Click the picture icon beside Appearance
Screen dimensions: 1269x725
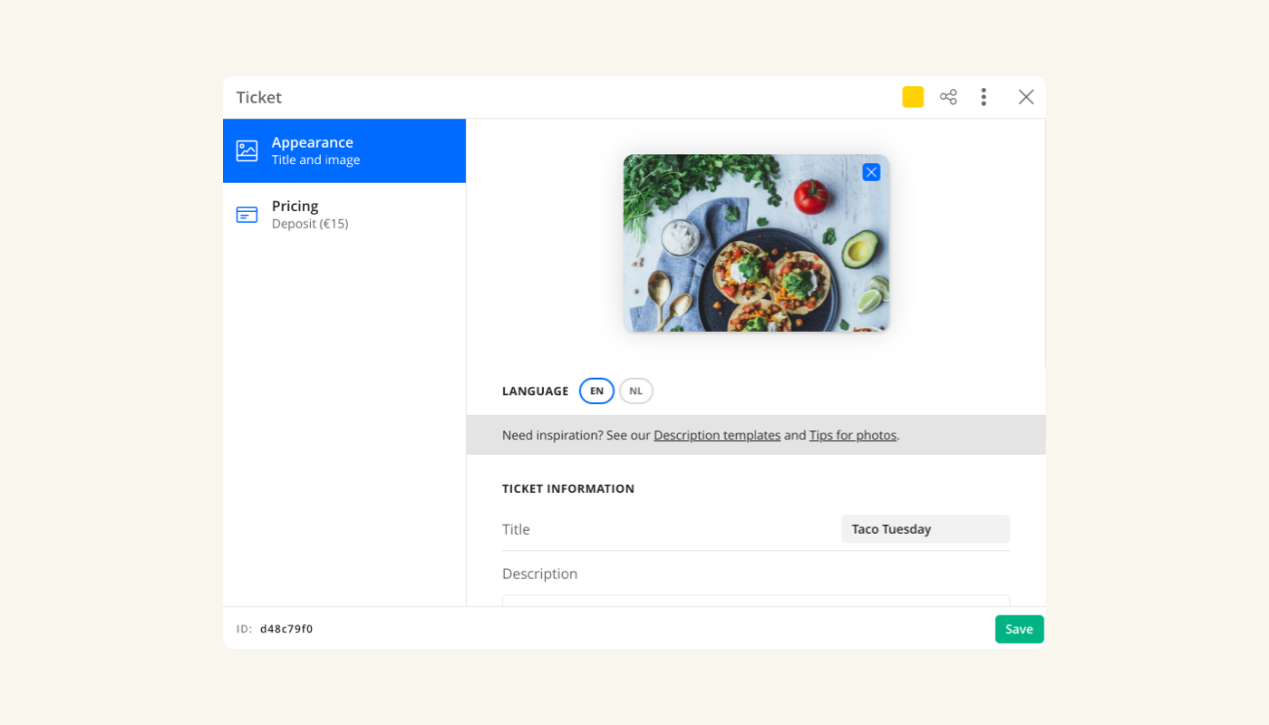[x=247, y=150]
